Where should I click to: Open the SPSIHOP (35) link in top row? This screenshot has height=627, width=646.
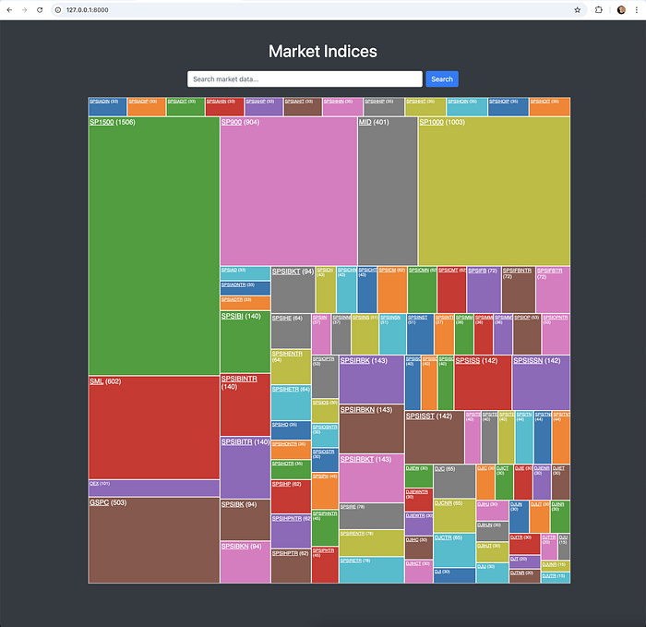coord(499,102)
